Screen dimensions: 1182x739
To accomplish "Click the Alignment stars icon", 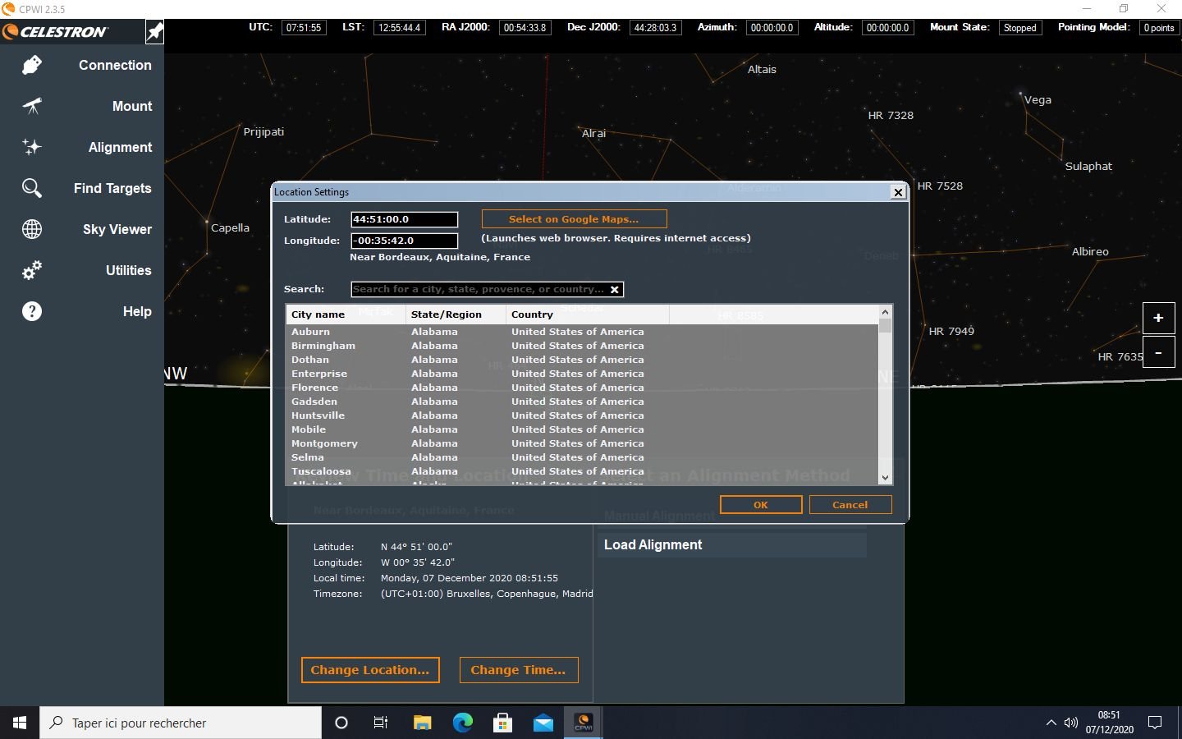I will pos(32,147).
